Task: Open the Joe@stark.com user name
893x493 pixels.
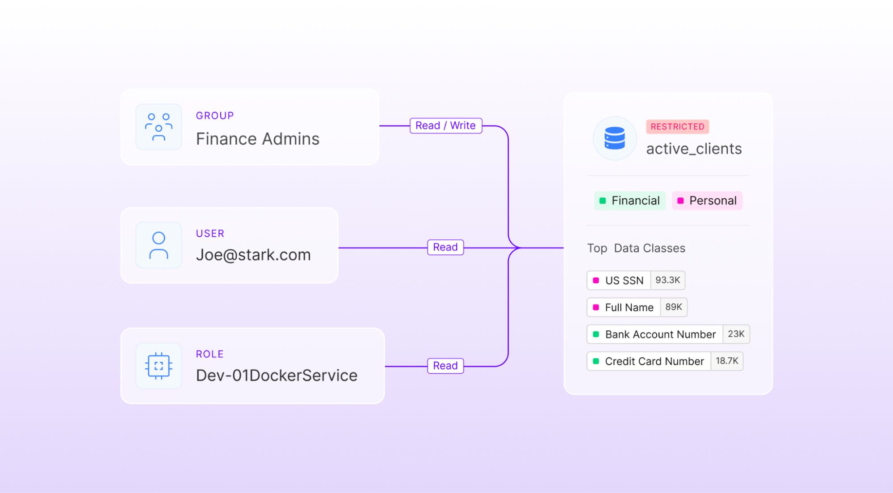Action: pyautogui.click(x=253, y=255)
